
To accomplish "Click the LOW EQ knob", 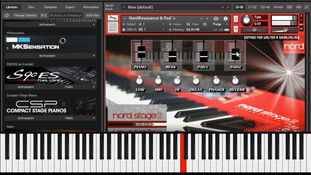I will click(x=139, y=81).
